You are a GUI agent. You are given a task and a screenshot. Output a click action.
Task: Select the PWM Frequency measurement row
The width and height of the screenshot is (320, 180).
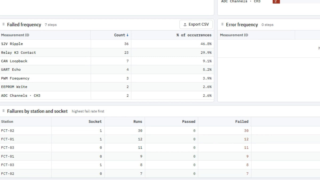pos(107,78)
